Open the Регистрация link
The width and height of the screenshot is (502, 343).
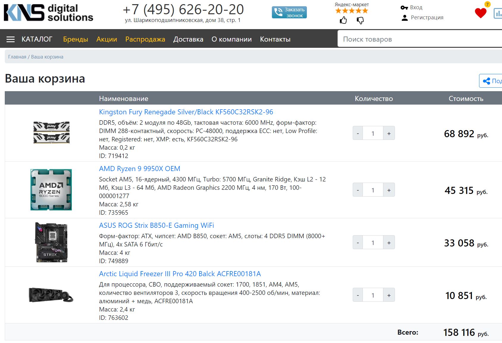tap(427, 18)
